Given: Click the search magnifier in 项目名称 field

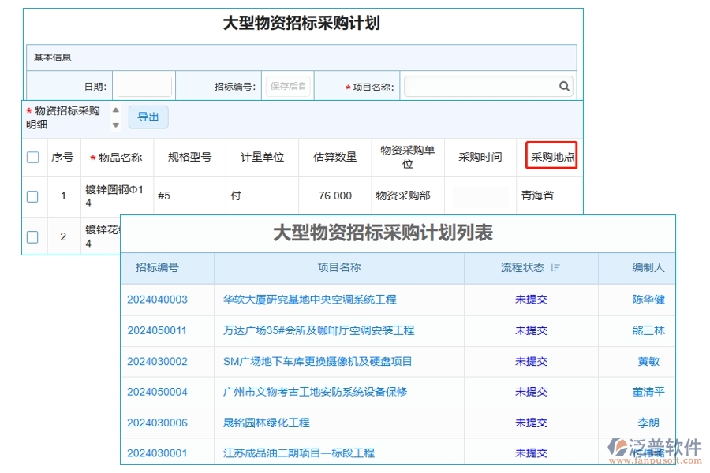Looking at the screenshot, I should 565,86.
